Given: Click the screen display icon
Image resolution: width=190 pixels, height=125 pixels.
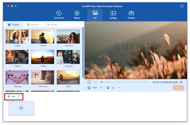Looking at the screenshot, I should click(x=108, y=88).
